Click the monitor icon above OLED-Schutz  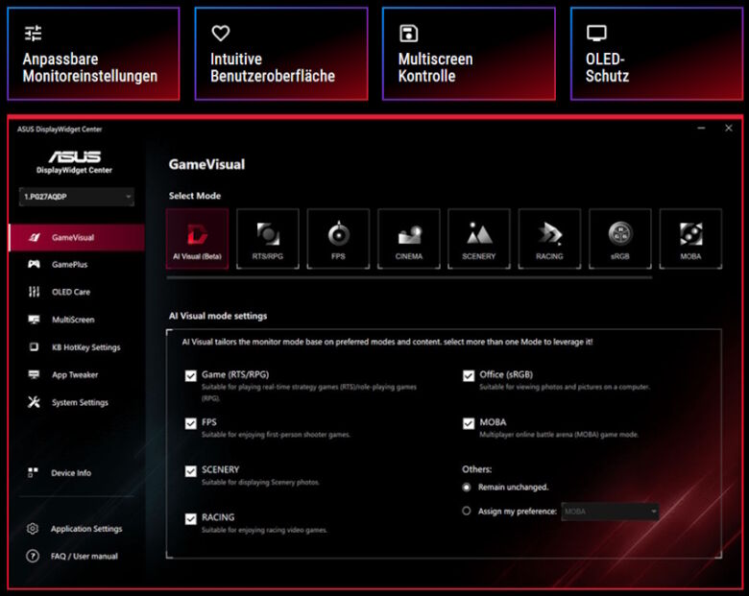point(596,33)
